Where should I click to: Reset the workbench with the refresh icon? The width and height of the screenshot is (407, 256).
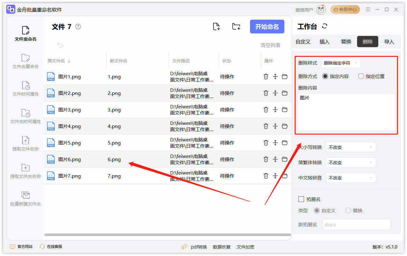(x=325, y=26)
